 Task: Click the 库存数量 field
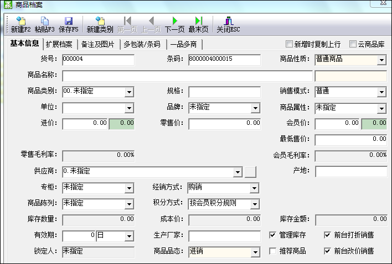(x=98, y=220)
